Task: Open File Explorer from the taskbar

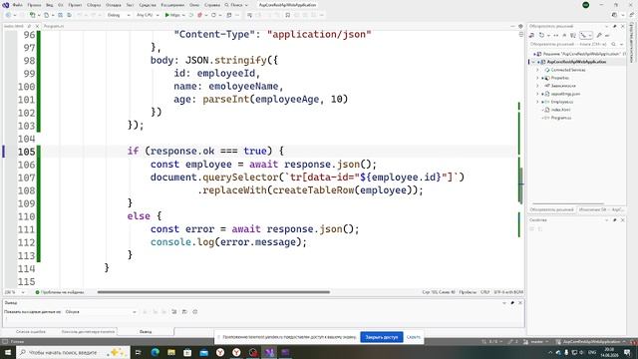Action: pos(171,352)
